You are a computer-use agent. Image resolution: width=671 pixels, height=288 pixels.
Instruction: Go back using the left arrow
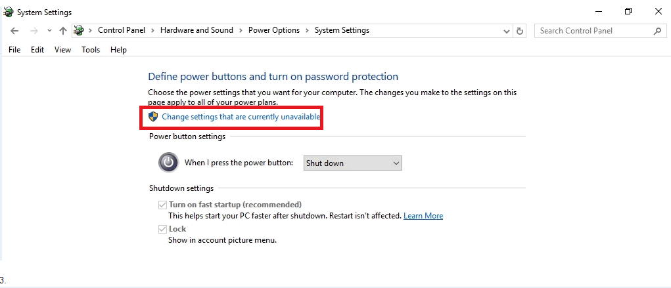pos(14,31)
